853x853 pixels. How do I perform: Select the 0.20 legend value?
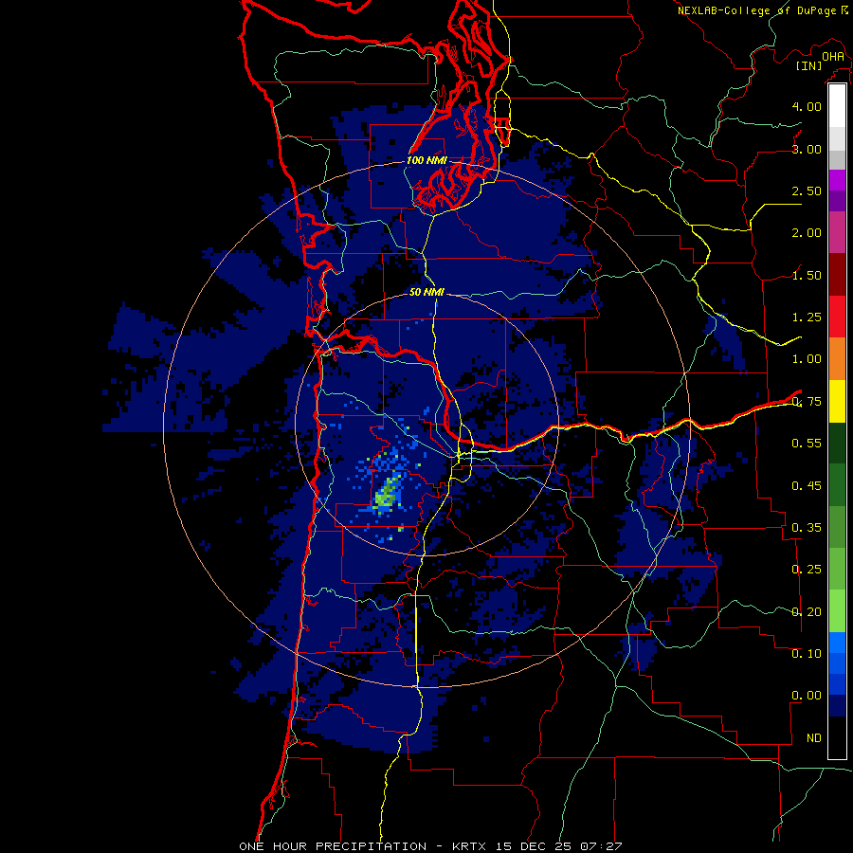tap(807, 611)
